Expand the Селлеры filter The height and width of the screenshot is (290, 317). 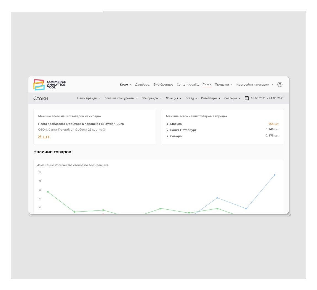tap(232, 98)
